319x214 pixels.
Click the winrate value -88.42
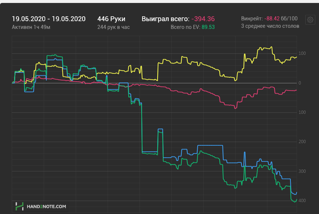pyautogui.click(x=272, y=19)
